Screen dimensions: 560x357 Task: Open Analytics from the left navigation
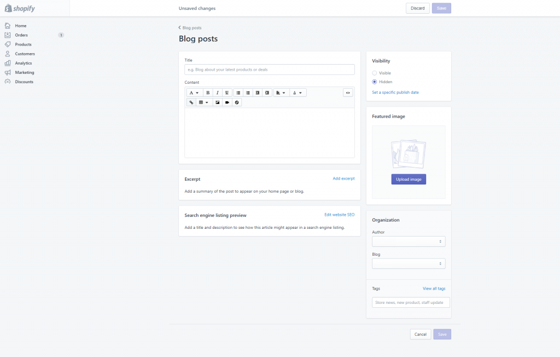click(24, 63)
